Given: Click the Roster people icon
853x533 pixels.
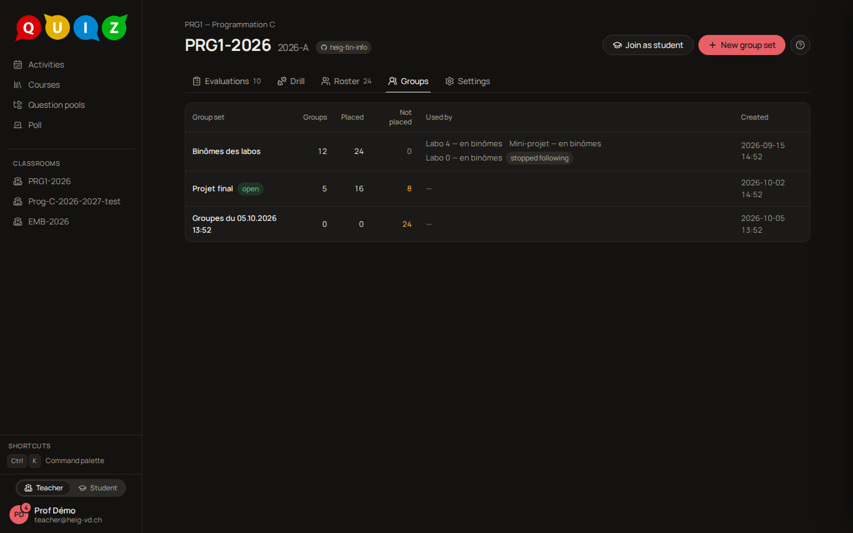Looking at the screenshot, I should tap(326, 81).
